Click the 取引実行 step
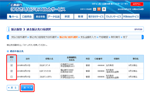Image resolution: width=150 pixels, height=98 pixels. click(x=115, y=37)
